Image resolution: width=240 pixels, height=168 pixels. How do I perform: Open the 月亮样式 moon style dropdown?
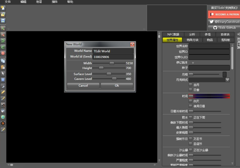click(227, 80)
